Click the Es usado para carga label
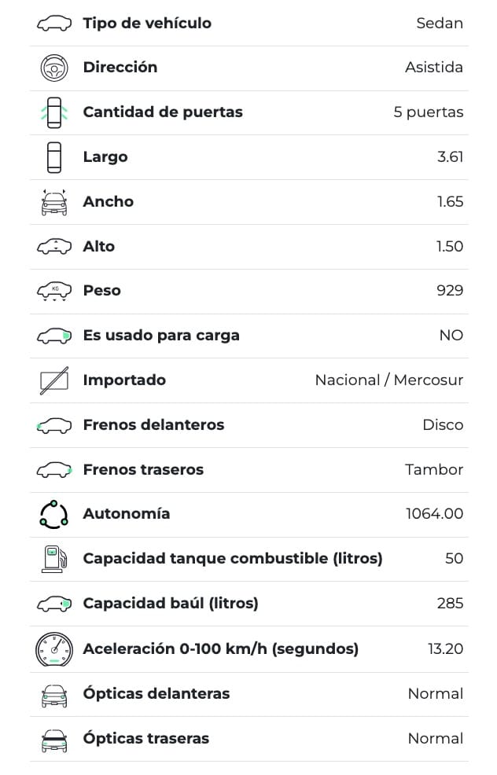 click(161, 336)
